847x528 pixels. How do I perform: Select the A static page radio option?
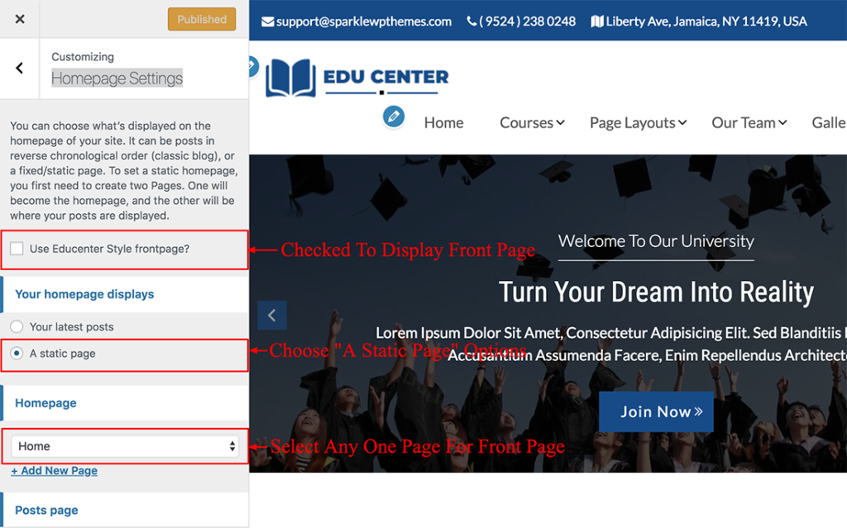[x=17, y=354]
